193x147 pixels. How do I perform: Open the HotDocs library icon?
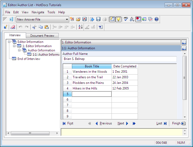tap(11, 19)
